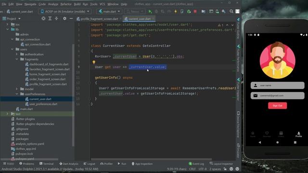Expand the test folder

tap(7, 114)
